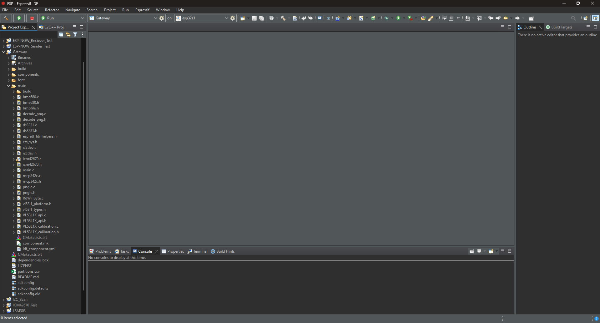Switch to the C/C++ Projects tab
The height and width of the screenshot is (323, 600).
click(x=53, y=27)
